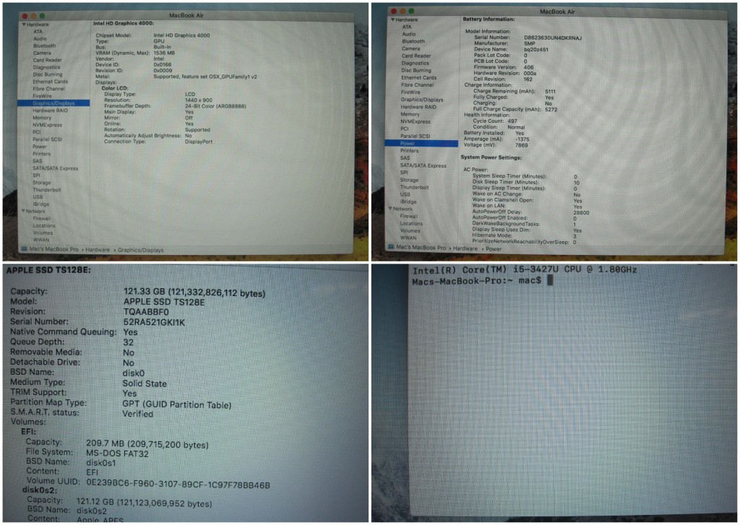Select Memory in the graphics window sidebar
The height and width of the screenshot is (525, 740).
(42, 118)
